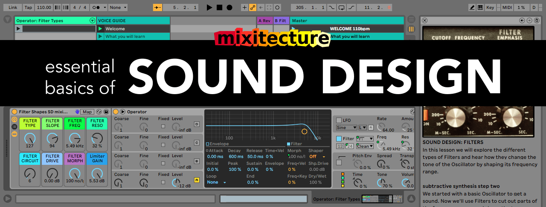The width and height of the screenshot is (546, 207).
Task: Show or hide rack devices icon
Action: coord(14,134)
